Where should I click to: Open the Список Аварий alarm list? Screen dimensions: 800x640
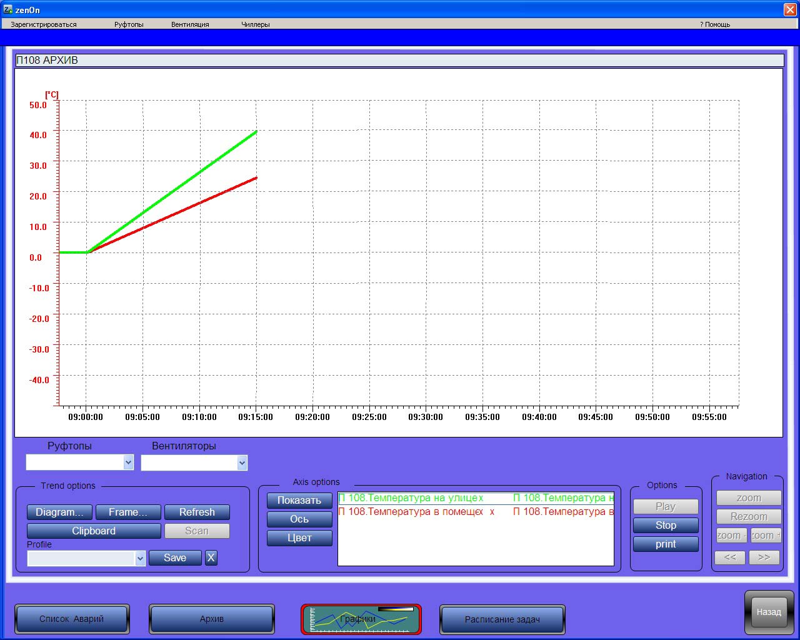click(x=72, y=619)
